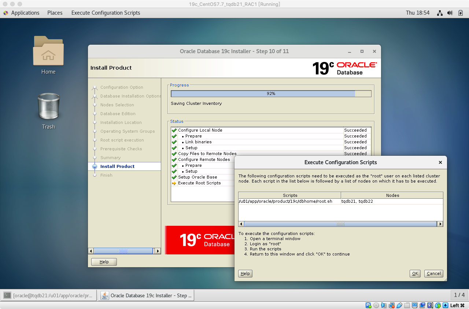Select the Install Product step in sidebar
The height and width of the screenshot is (309, 469).
tap(125, 166)
